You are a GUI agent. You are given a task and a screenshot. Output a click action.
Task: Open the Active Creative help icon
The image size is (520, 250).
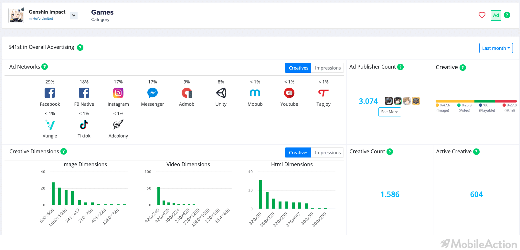(x=476, y=152)
